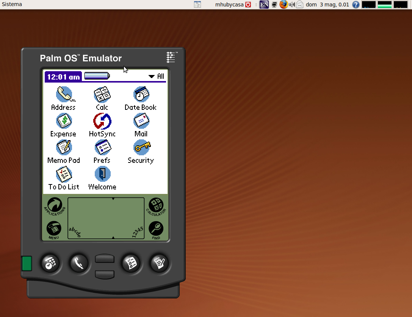The height and width of the screenshot is (317, 412).
Task: Click the mhubycasa user menu
Action: pyautogui.click(x=229, y=5)
